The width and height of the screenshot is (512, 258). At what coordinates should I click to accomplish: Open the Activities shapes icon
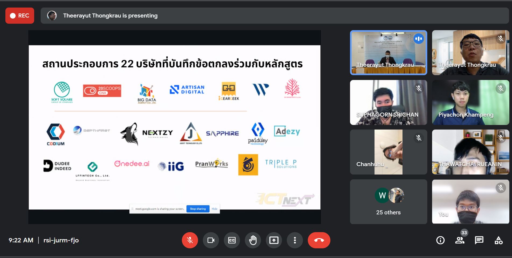[x=498, y=240]
